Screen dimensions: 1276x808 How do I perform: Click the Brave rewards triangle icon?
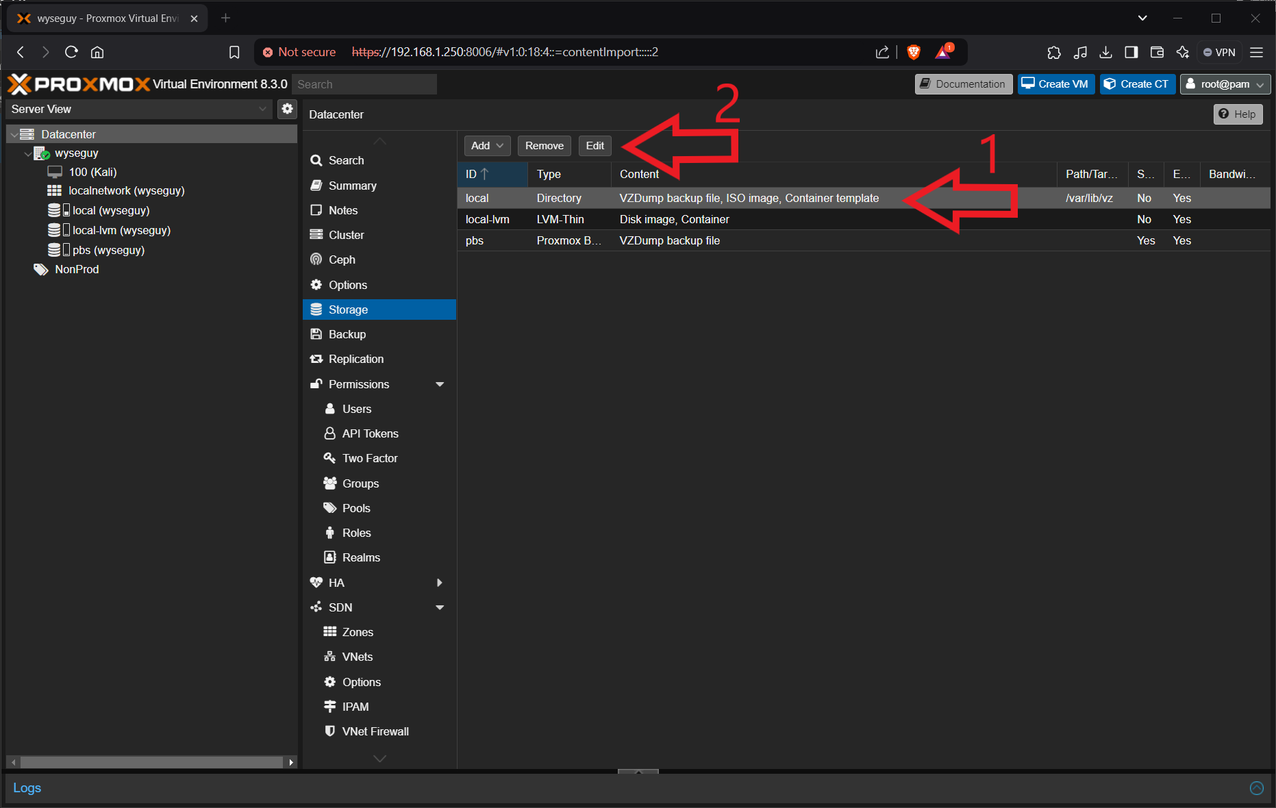tap(943, 52)
